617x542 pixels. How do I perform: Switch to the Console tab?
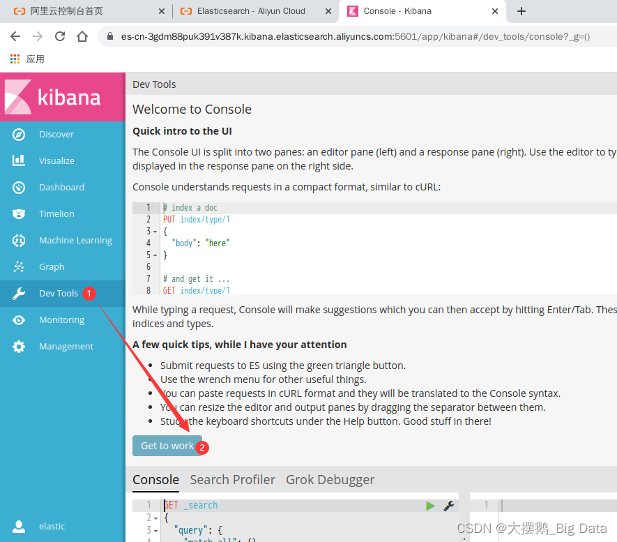coord(156,480)
